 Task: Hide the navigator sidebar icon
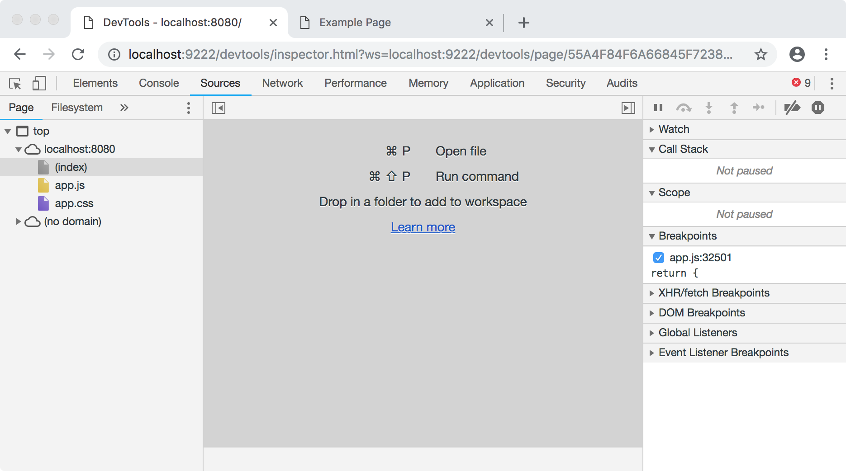pos(219,108)
